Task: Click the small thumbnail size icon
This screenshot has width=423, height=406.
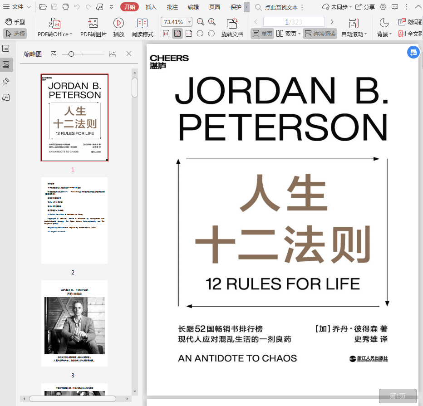Action: pyautogui.click(x=54, y=54)
